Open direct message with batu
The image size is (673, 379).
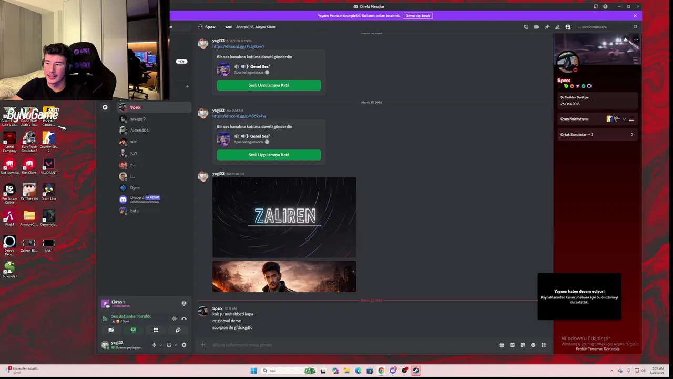154,211
